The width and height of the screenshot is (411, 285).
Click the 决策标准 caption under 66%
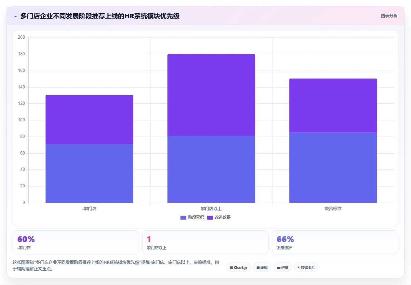[x=284, y=248]
